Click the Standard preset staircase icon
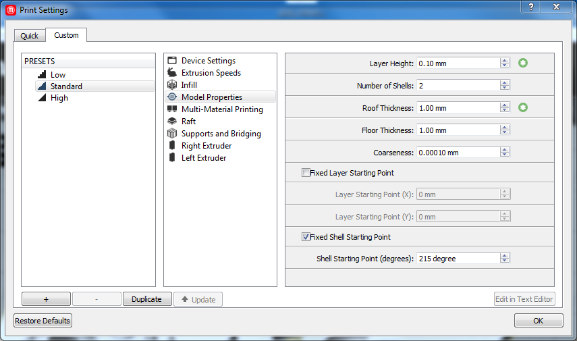This screenshot has height=341, width=577. point(42,86)
